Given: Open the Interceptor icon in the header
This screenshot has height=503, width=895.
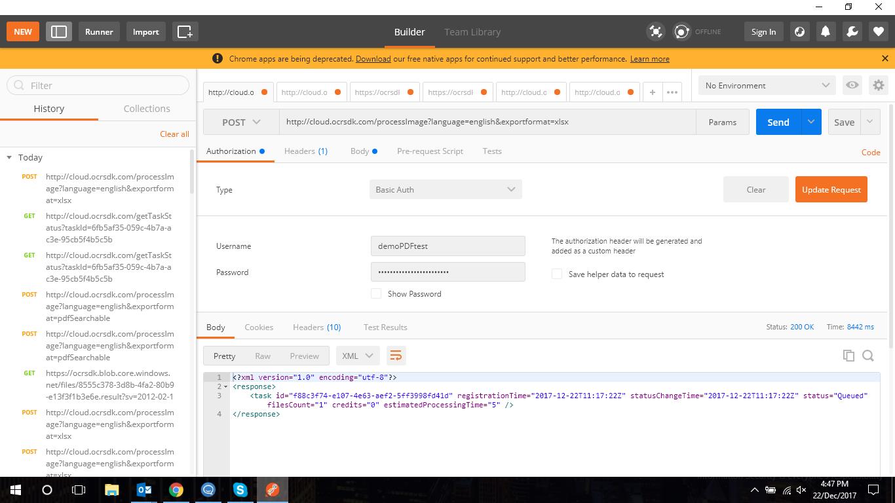Looking at the screenshot, I should tap(656, 31).
